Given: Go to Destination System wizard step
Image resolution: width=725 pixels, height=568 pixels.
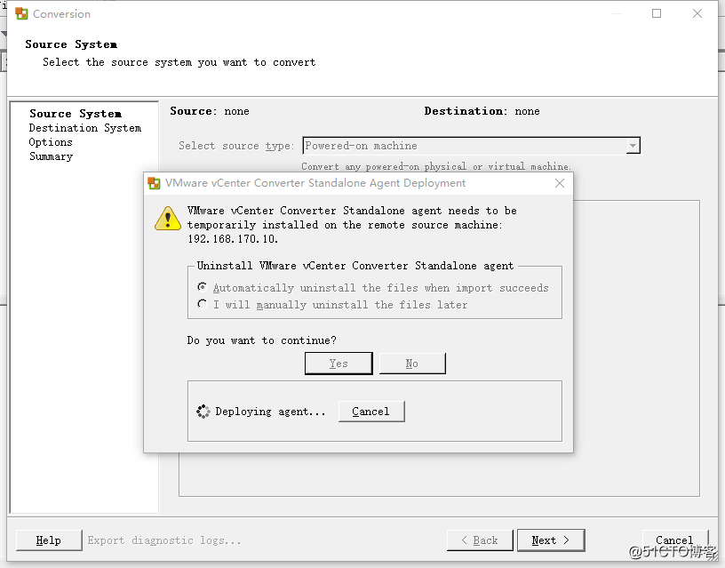Looking at the screenshot, I should (85, 128).
